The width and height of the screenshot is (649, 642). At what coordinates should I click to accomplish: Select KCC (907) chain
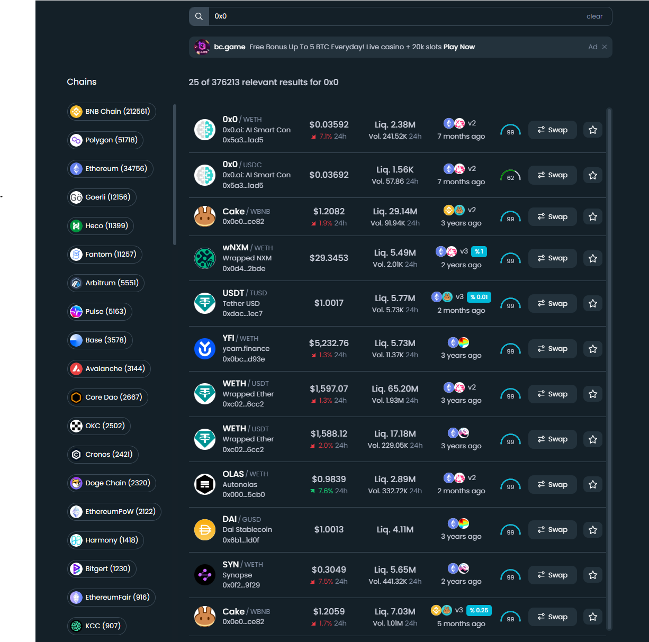pyautogui.click(x=97, y=626)
